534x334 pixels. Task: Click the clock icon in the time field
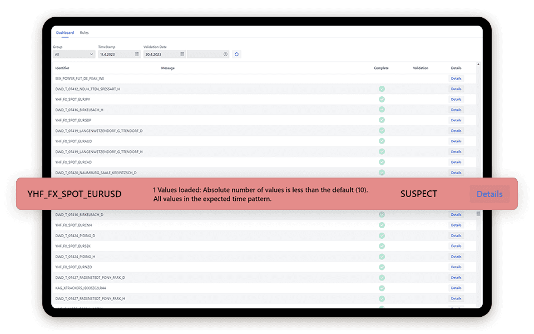click(x=225, y=53)
